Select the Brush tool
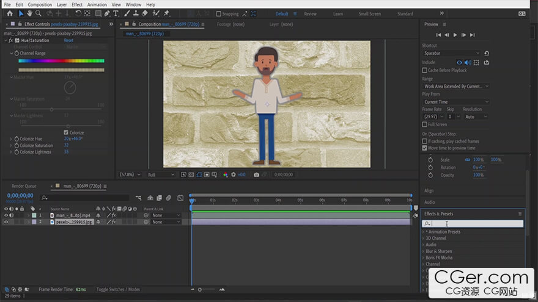This screenshot has width=538, height=302. (x=127, y=13)
